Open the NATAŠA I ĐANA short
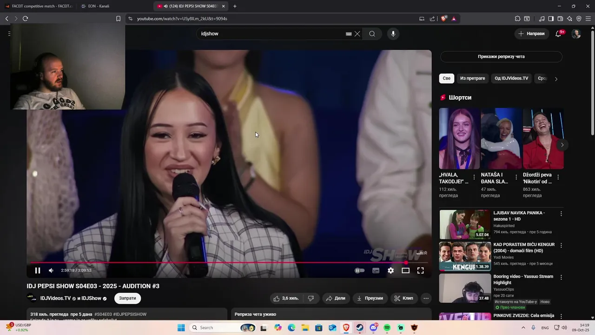595x335 pixels. click(x=501, y=139)
